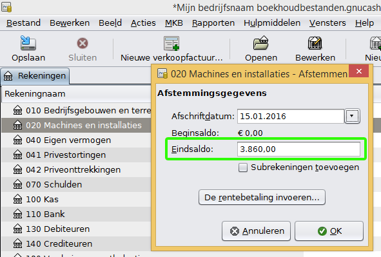
Task: Click the Afstemmen dialog title icon
Action: (x=162, y=73)
